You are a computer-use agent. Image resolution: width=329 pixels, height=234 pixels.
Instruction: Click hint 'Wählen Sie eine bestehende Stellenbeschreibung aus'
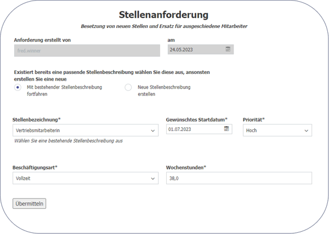[x=69, y=141]
